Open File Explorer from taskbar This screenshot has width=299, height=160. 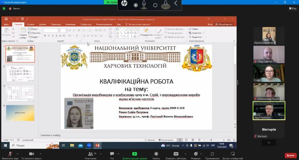point(72,145)
